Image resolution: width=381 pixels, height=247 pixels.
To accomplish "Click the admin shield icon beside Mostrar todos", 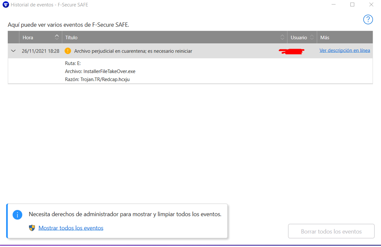I will (x=32, y=228).
